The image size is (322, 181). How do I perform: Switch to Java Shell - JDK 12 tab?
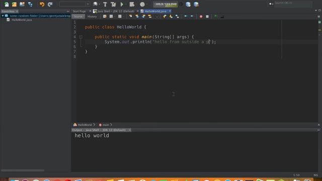[x=115, y=11]
